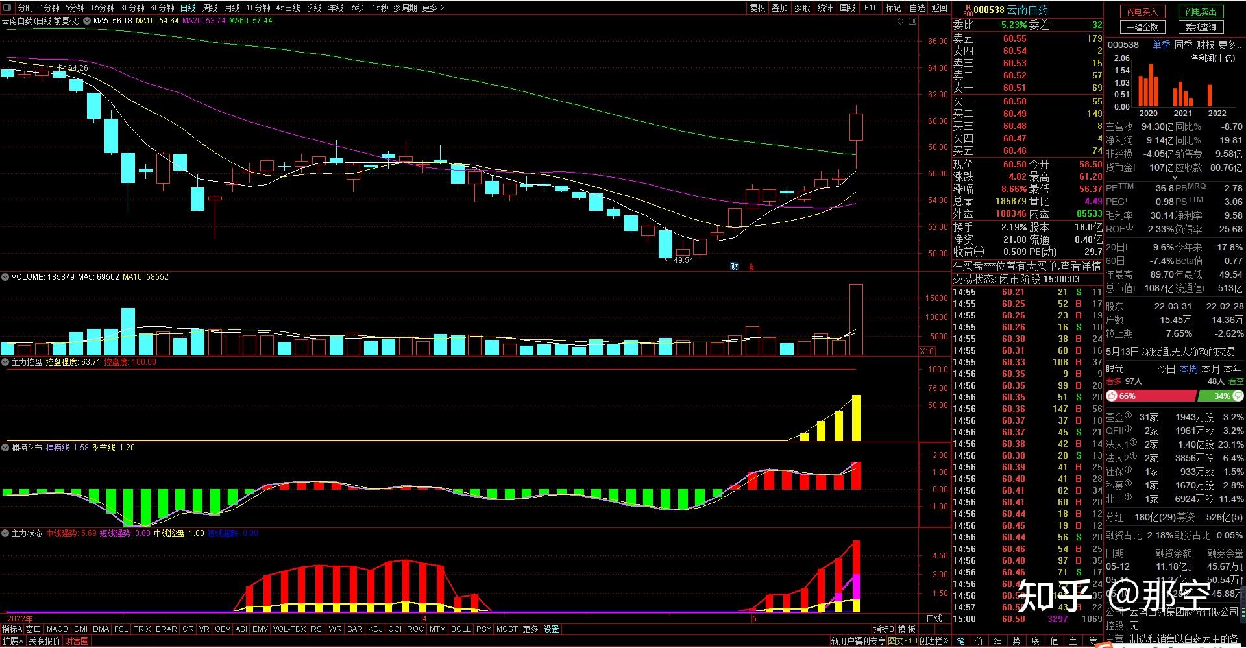Image resolution: width=1246 pixels, height=648 pixels.
Task: Click the red $ marker under the chart
Action: [751, 267]
